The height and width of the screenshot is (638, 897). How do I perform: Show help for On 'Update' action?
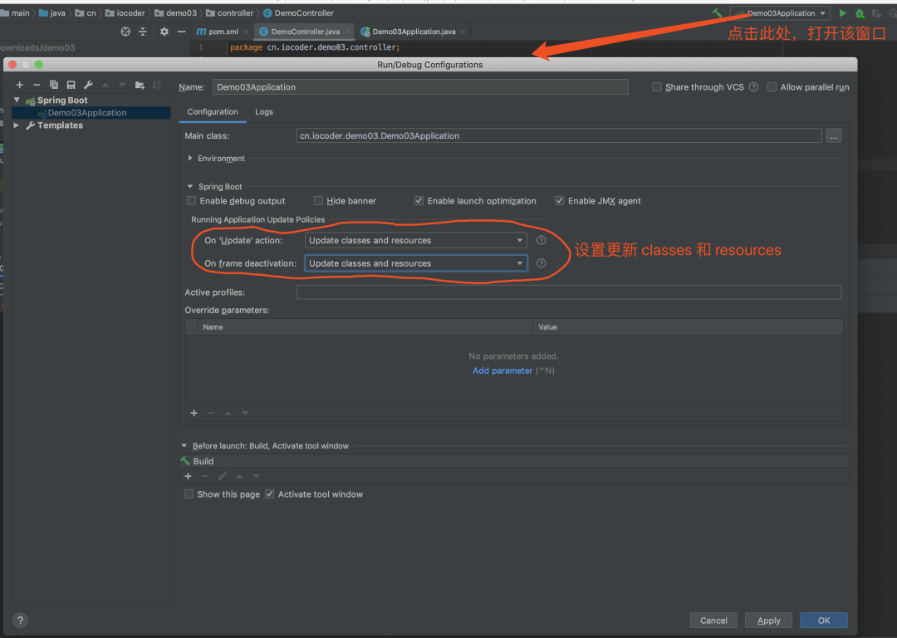pyautogui.click(x=542, y=240)
